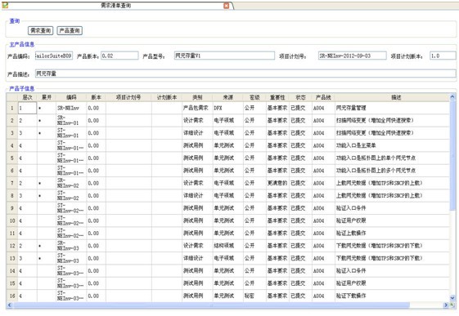Focus the 产品版本 field showing 0.02
459x316 pixels.
coord(119,56)
